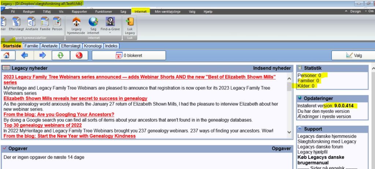The image size is (375, 169).
Task: Switch to the Startside view tab
Action: point(12,46)
